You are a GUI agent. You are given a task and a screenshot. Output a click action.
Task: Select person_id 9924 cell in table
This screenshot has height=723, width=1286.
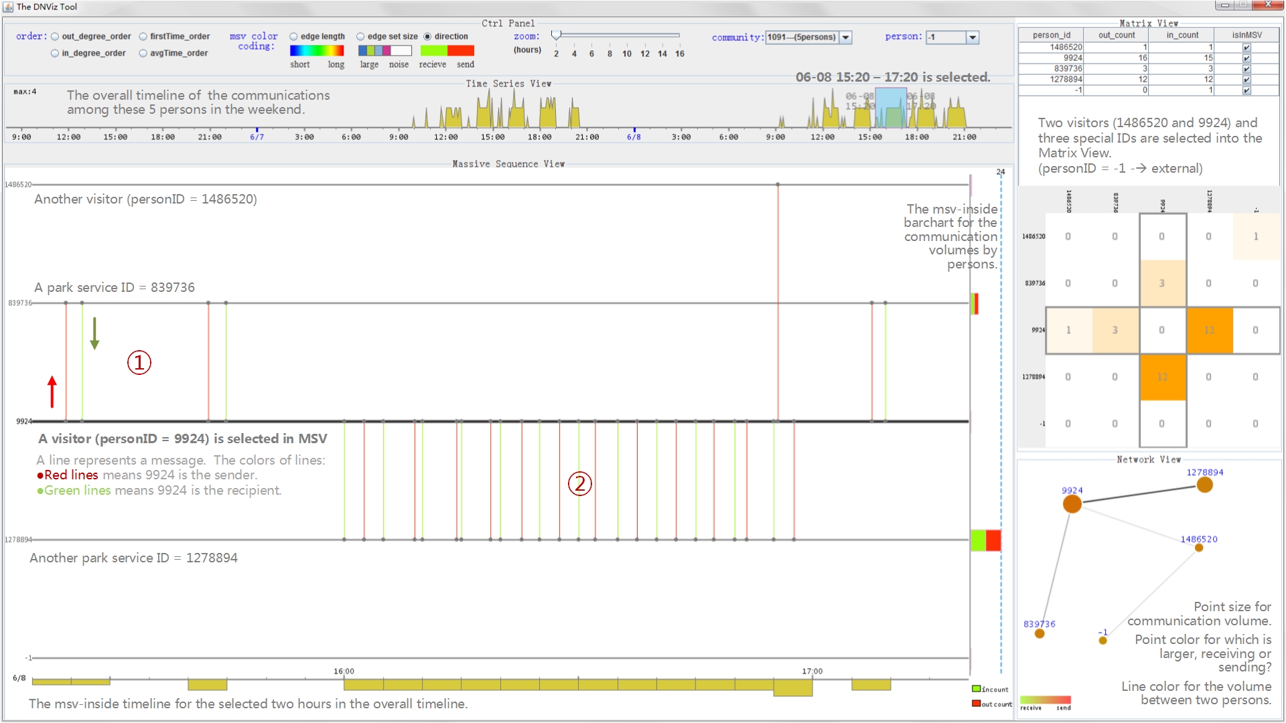pyautogui.click(x=1052, y=58)
